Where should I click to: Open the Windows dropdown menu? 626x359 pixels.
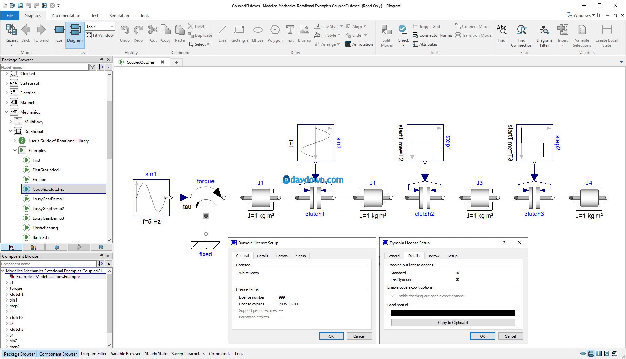(581, 15)
